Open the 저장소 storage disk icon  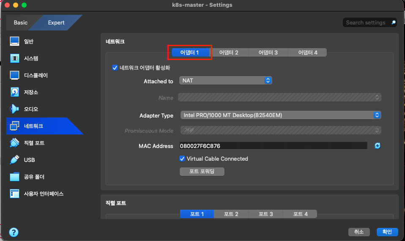coord(14,92)
